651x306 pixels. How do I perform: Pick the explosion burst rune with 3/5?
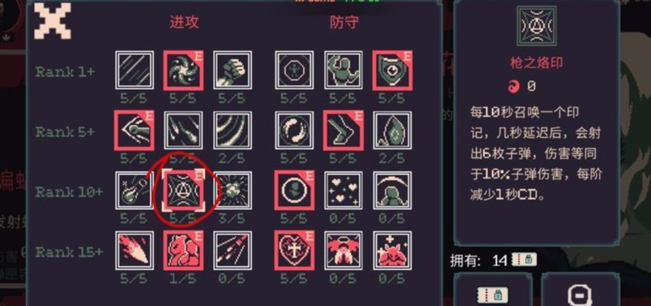click(x=232, y=190)
